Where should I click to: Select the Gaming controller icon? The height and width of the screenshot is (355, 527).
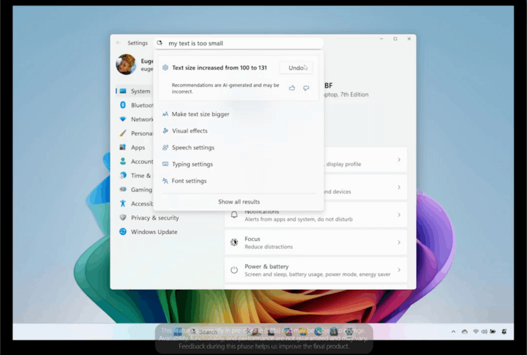[123, 189]
